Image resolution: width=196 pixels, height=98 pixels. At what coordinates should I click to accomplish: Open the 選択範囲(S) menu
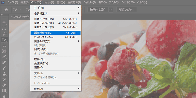[x=74, y=2]
